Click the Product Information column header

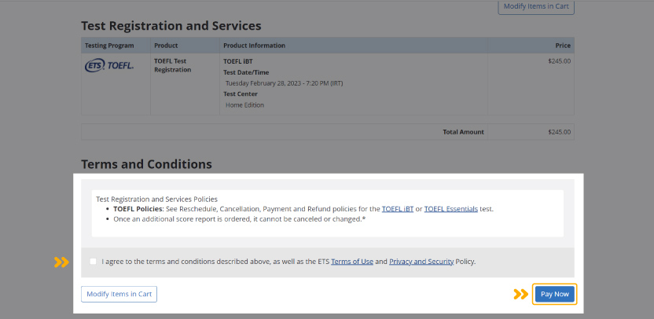click(x=255, y=46)
